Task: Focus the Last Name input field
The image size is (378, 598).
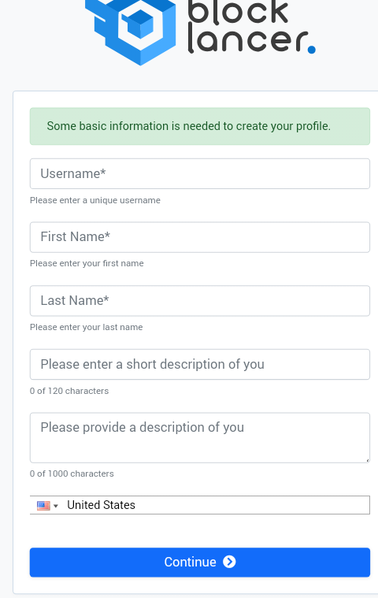Action: tap(200, 300)
